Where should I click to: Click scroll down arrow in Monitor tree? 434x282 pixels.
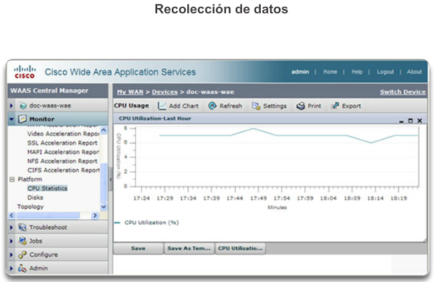104,206
